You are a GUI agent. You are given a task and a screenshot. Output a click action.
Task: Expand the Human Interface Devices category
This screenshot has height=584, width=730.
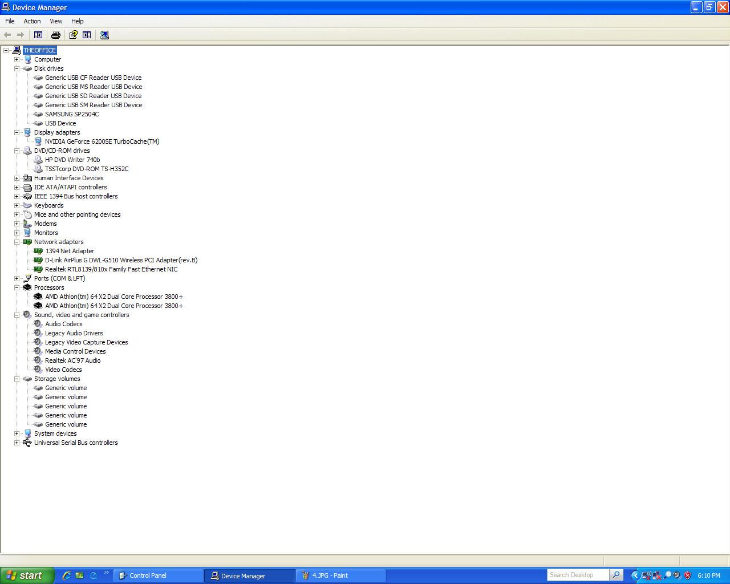tap(17, 178)
